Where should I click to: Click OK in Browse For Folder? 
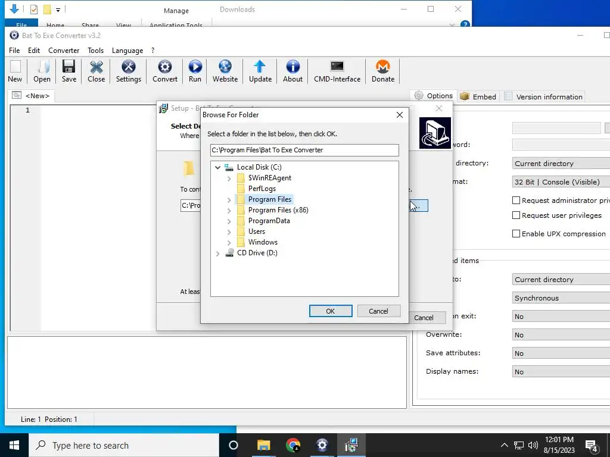tap(331, 311)
